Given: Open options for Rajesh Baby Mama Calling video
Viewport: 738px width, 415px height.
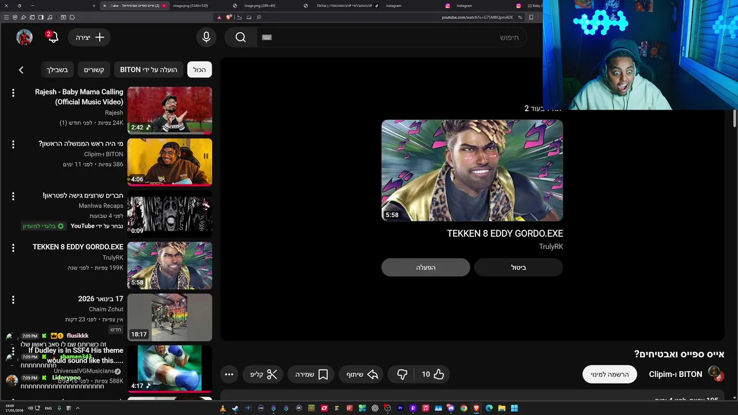Looking at the screenshot, I should click(x=13, y=92).
